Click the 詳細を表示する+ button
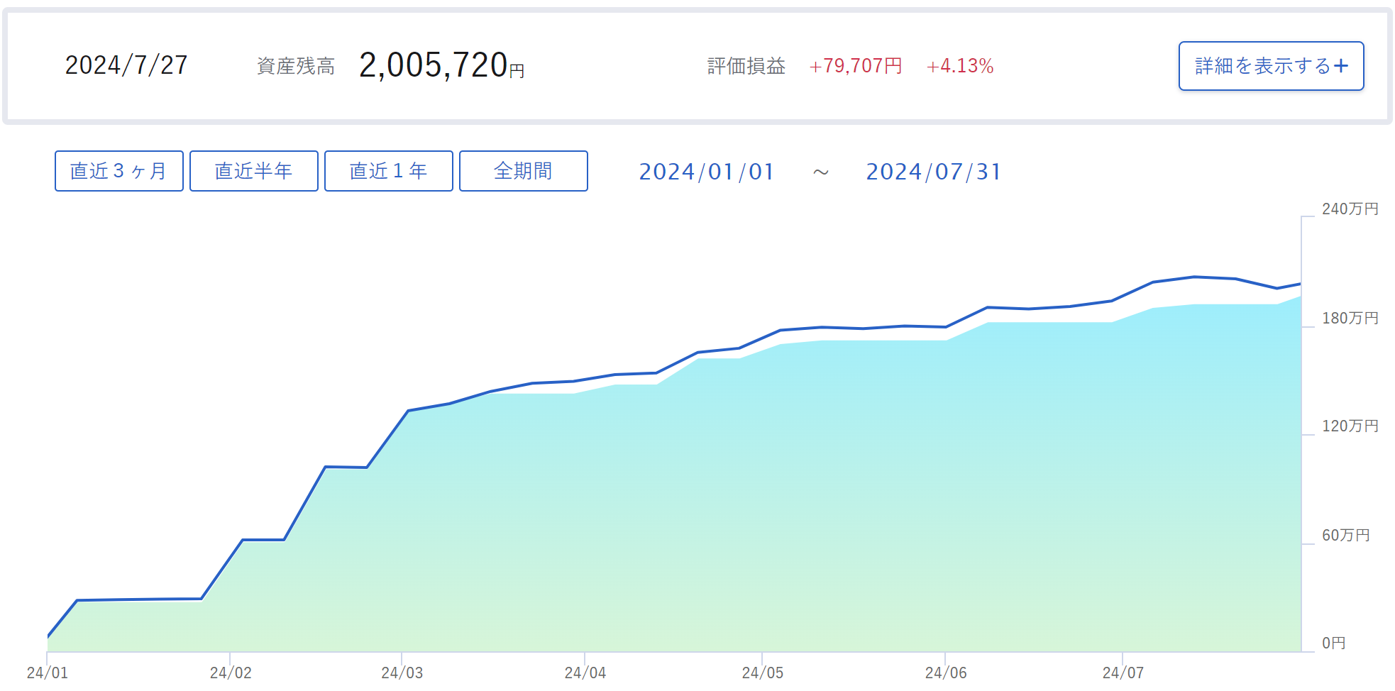The height and width of the screenshot is (691, 1395). click(1271, 66)
